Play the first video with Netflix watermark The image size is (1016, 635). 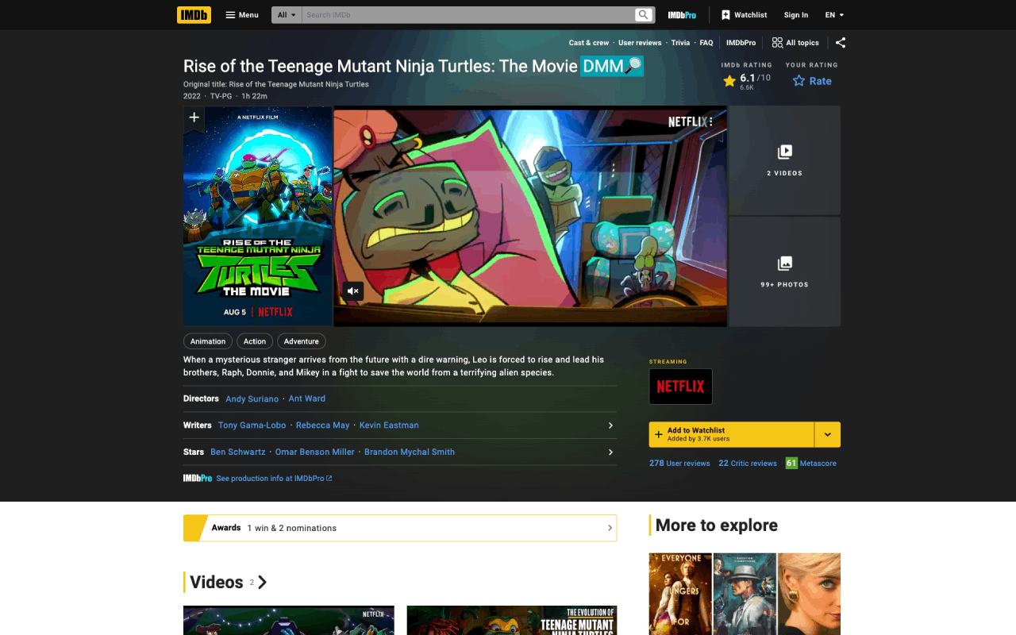pyautogui.click(x=289, y=621)
